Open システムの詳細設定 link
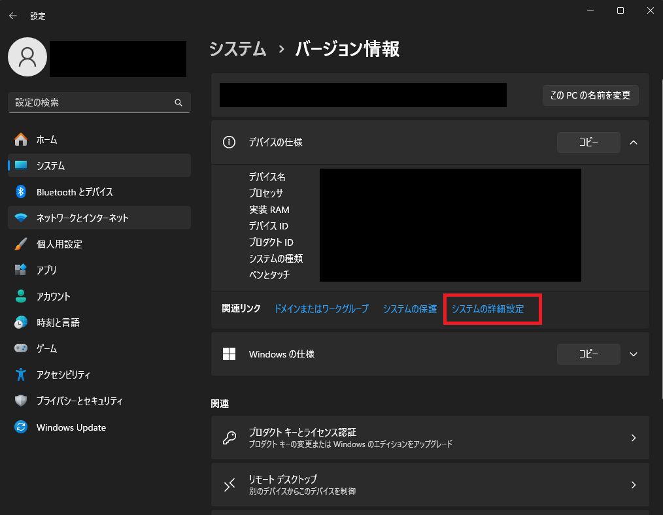663x515 pixels. tap(488, 309)
